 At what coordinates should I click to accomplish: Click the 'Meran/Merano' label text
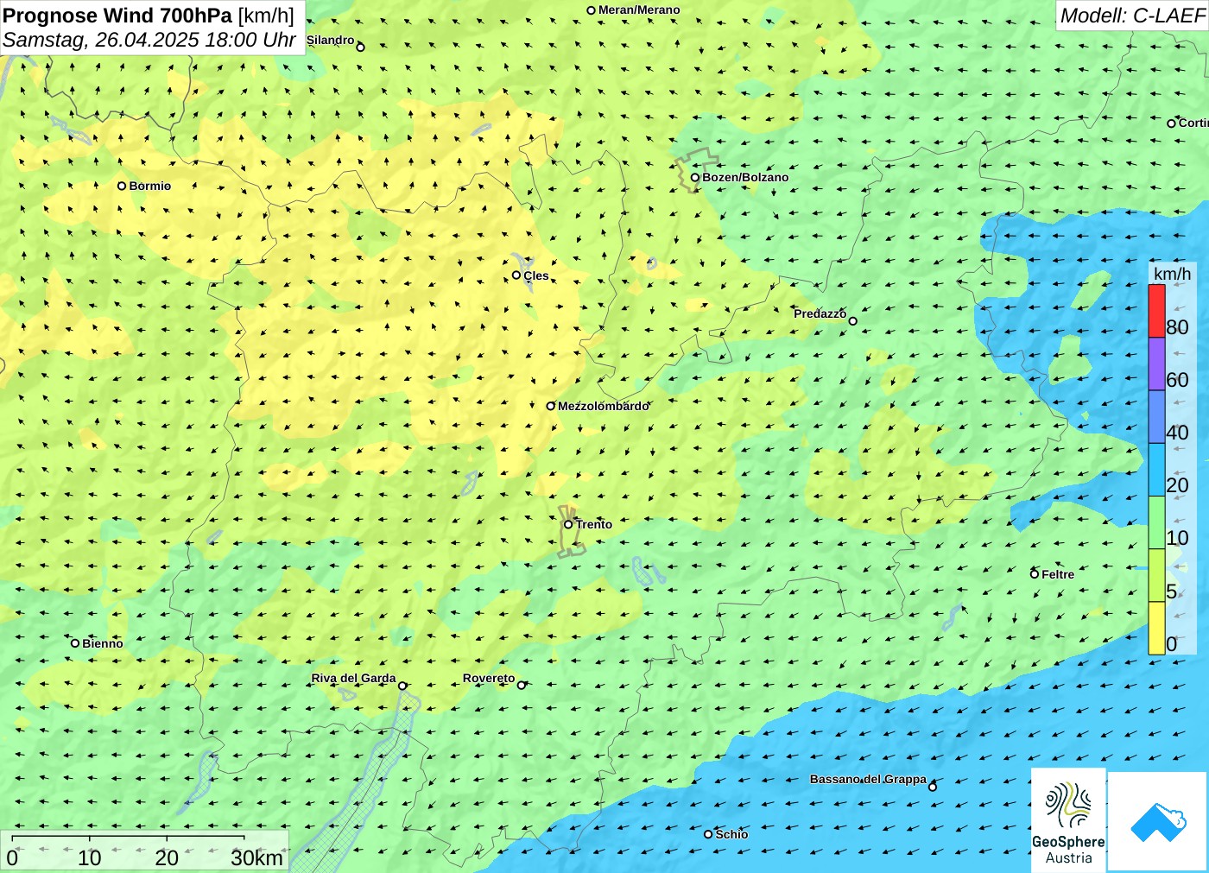coord(639,10)
